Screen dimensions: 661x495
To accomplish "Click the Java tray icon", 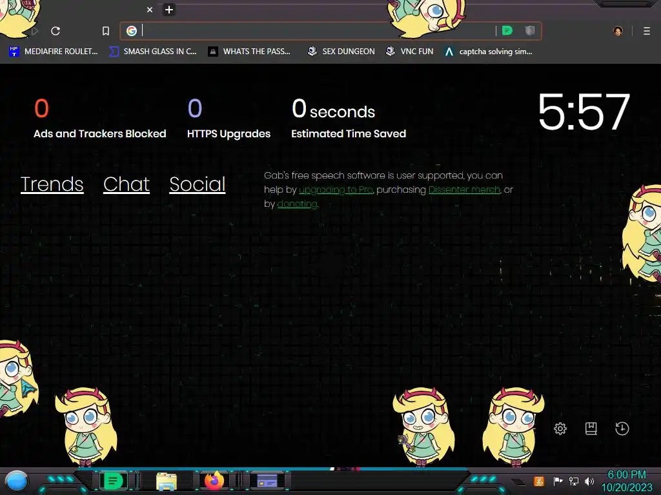I will tap(539, 481).
